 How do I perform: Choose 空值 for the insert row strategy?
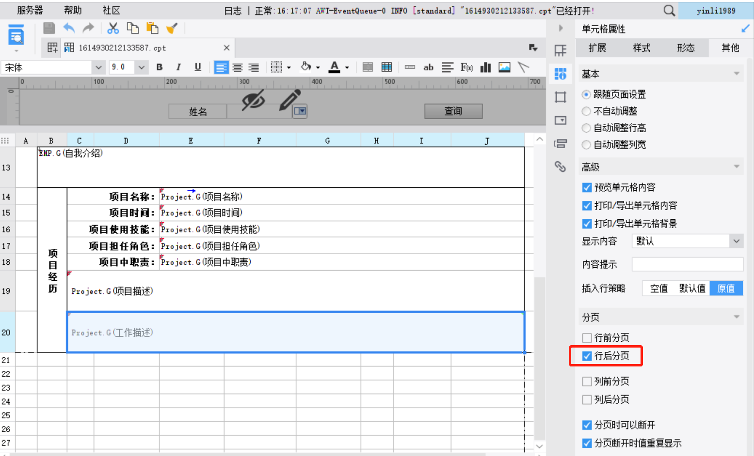[659, 289]
